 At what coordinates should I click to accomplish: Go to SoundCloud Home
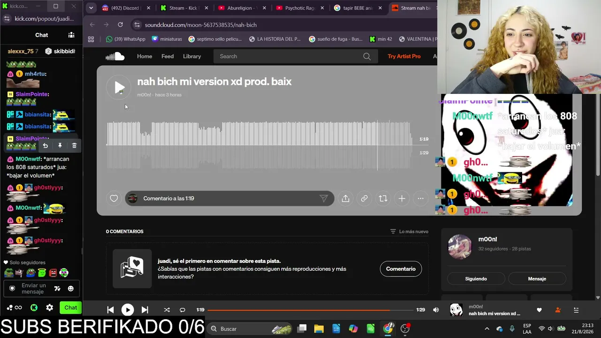pyautogui.click(x=145, y=56)
